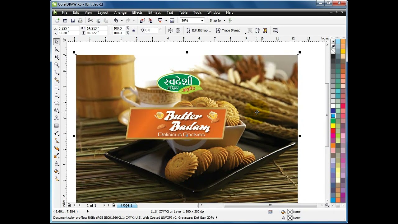
Task: Go to the first page arrow
Action: pos(74,205)
